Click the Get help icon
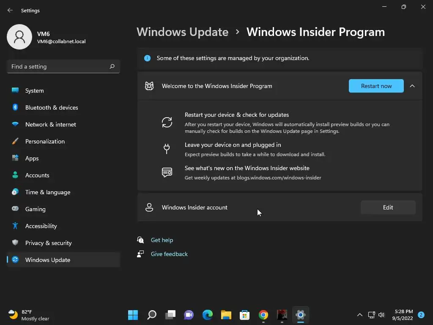Viewport: 433px width, 325px height. point(140,240)
